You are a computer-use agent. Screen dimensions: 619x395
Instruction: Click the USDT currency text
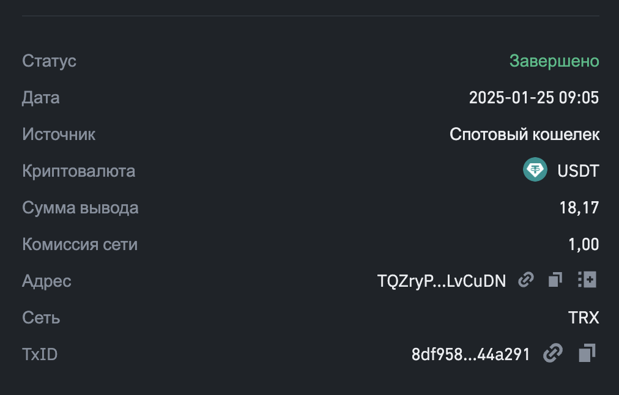coord(578,171)
